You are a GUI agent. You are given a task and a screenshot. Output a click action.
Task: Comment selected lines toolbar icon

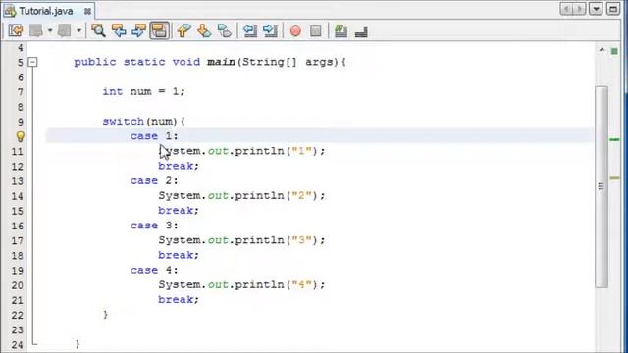click(340, 30)
